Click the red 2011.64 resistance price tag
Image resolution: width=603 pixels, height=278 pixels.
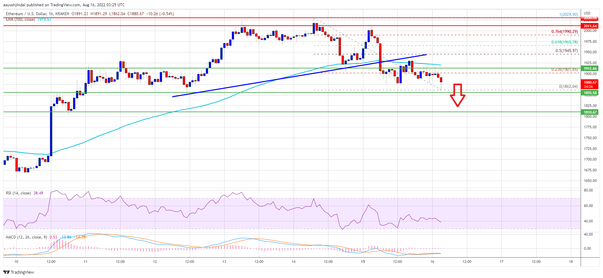point(590,26)
